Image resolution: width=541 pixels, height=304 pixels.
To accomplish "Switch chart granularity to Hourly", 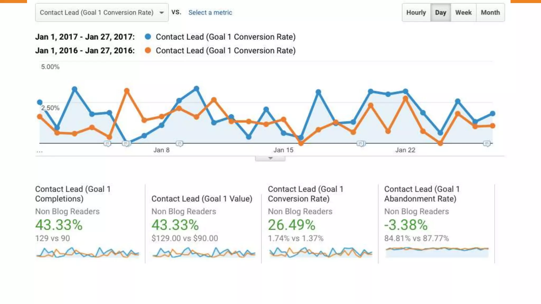I will [x=416, y=12].
